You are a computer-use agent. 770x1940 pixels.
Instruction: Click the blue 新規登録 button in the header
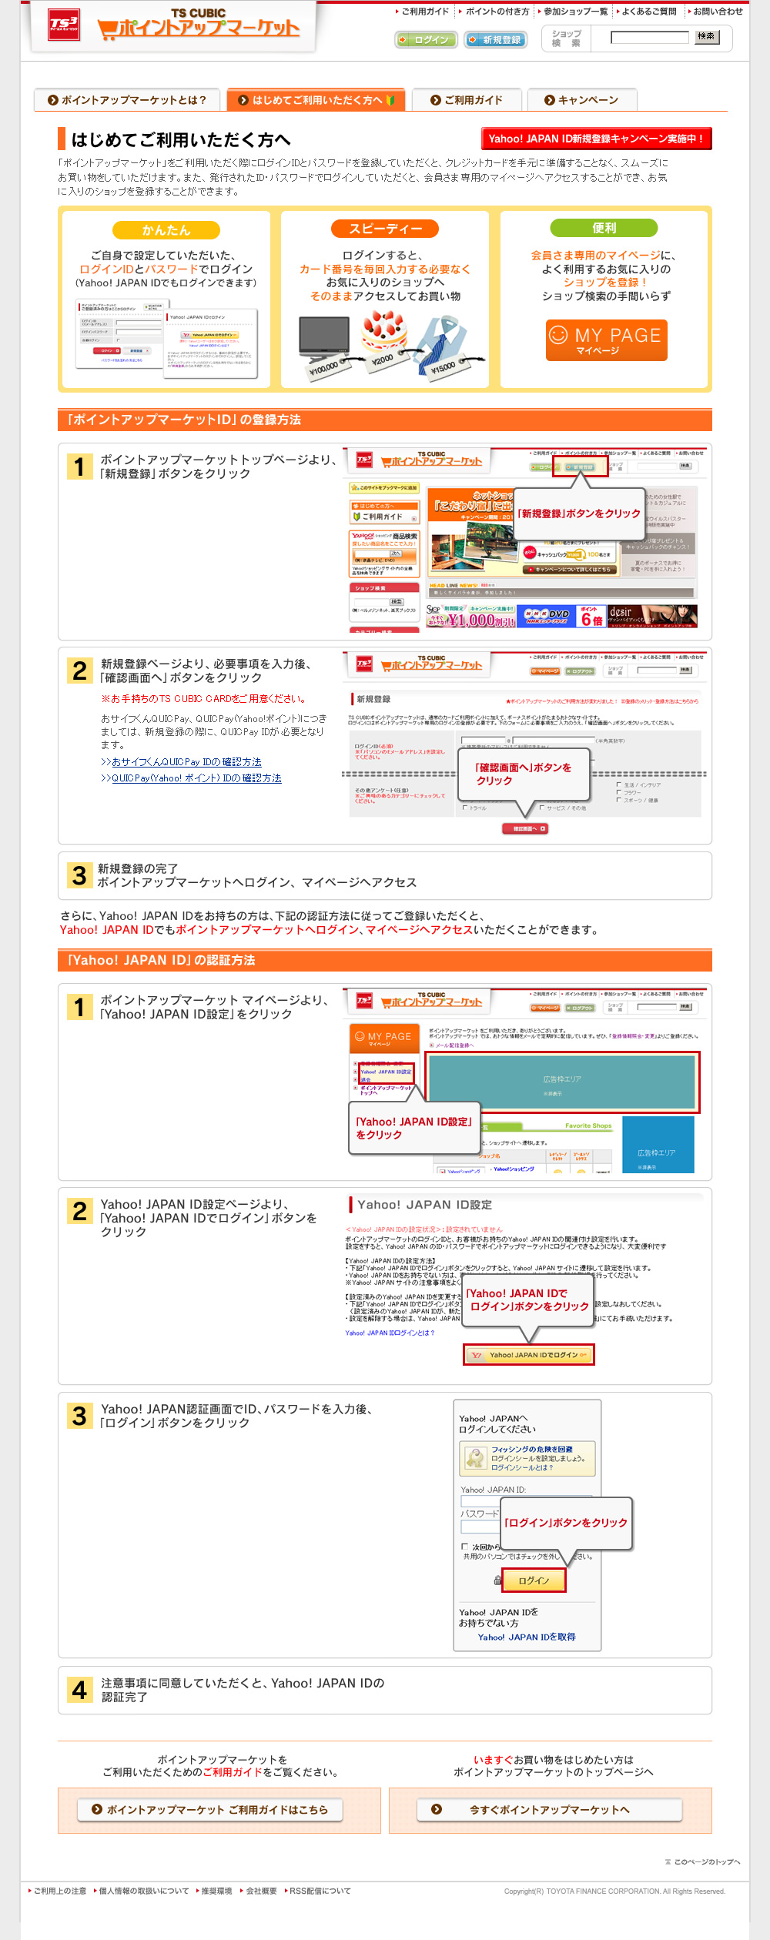496,40
